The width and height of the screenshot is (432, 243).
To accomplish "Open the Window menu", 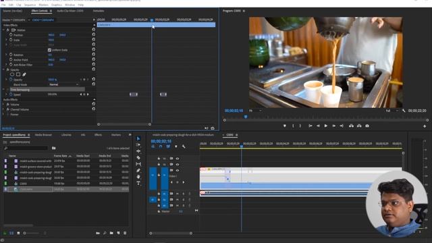I will click(x=70, y=5).
